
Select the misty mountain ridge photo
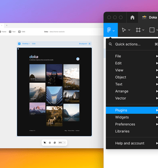37,92
